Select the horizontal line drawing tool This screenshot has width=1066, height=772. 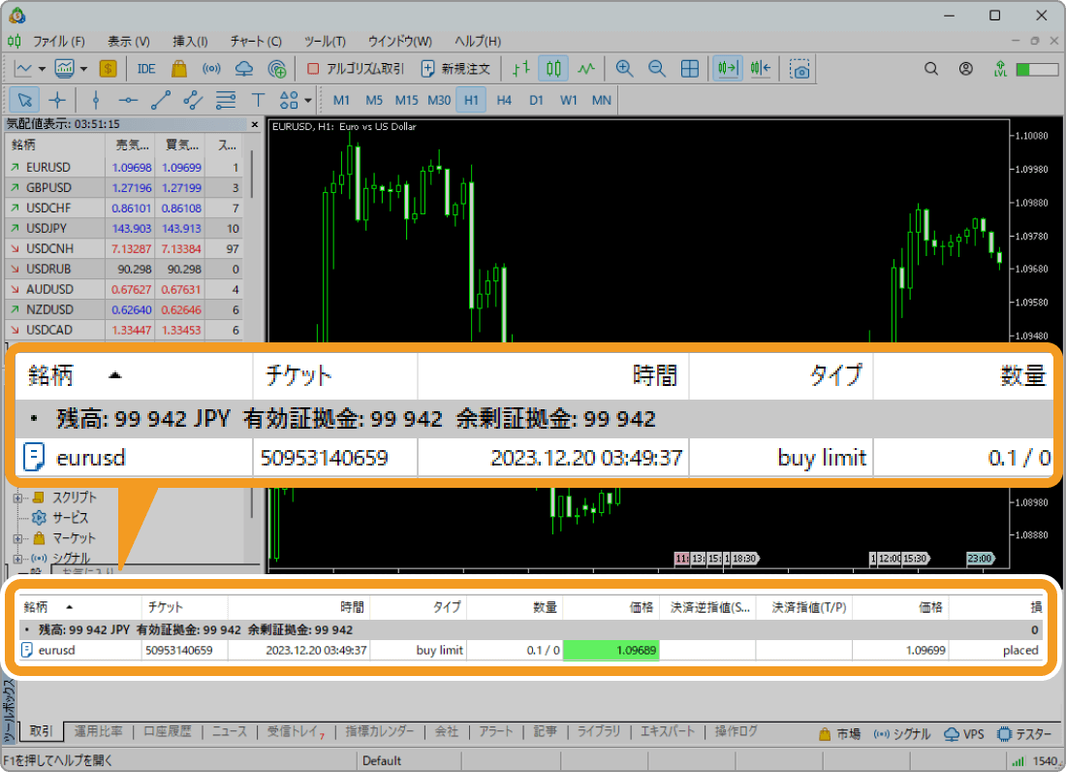[128, 101]
